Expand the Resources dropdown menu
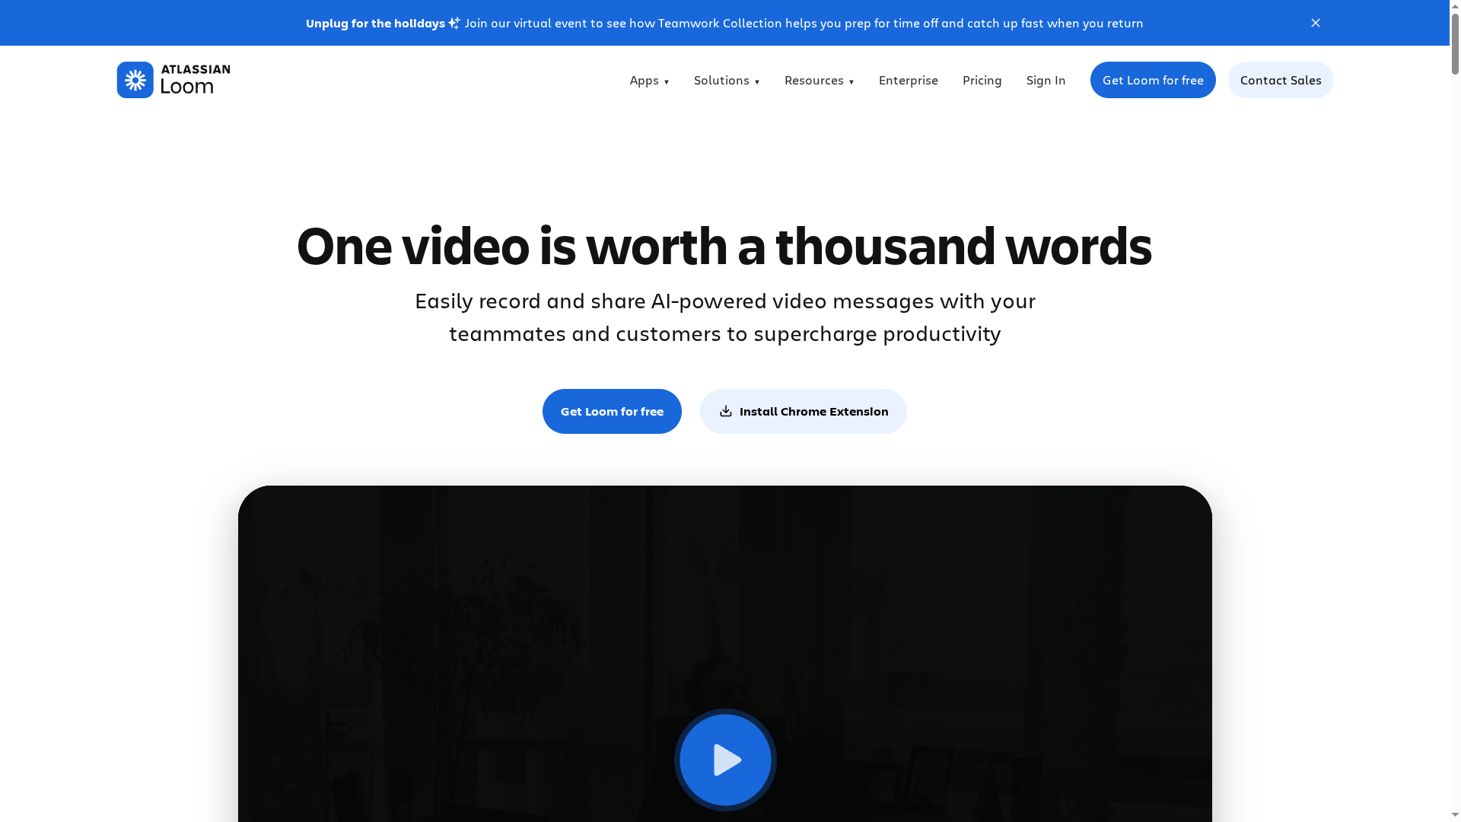1461x822 pixels. [819, 80]
